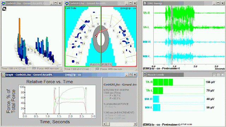Click the MM-L level bar in Muscle Levels
The image size is (226, 127).
coord(179,107)
